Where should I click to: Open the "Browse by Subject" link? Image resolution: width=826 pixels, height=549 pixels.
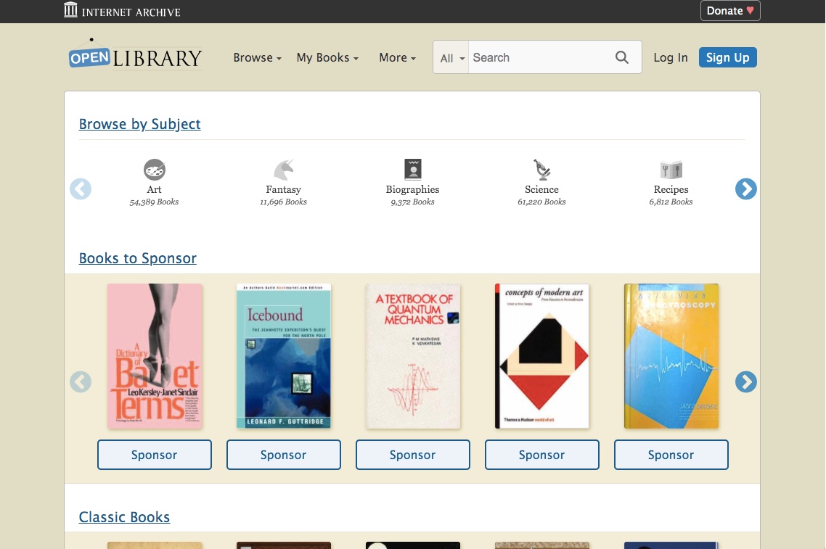[x=139, y=124]
